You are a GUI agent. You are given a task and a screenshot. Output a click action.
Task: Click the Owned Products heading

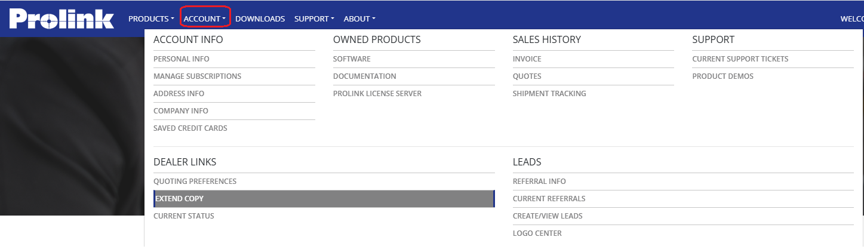click(x=377, y=40)
